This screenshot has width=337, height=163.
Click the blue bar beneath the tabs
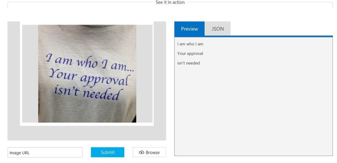[253, 36]
